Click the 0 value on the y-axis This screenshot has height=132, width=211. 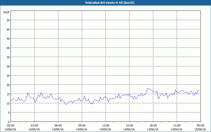(9, 122)
